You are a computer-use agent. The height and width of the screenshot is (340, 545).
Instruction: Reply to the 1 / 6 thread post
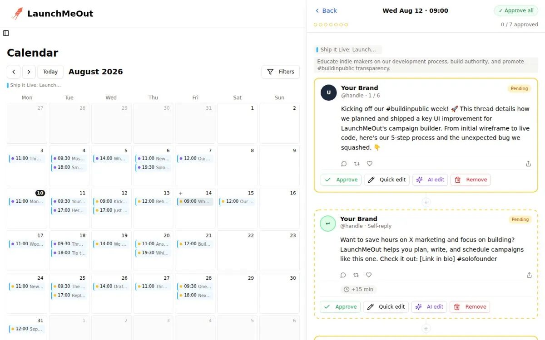pos(344,164)
